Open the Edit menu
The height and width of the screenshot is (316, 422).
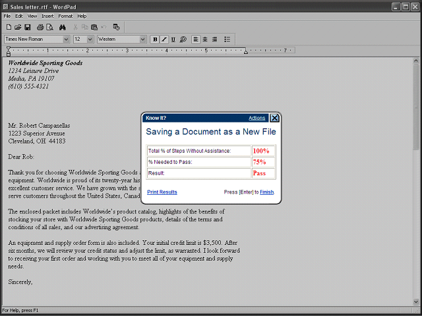pyautogui.click(x=19, y=16)
